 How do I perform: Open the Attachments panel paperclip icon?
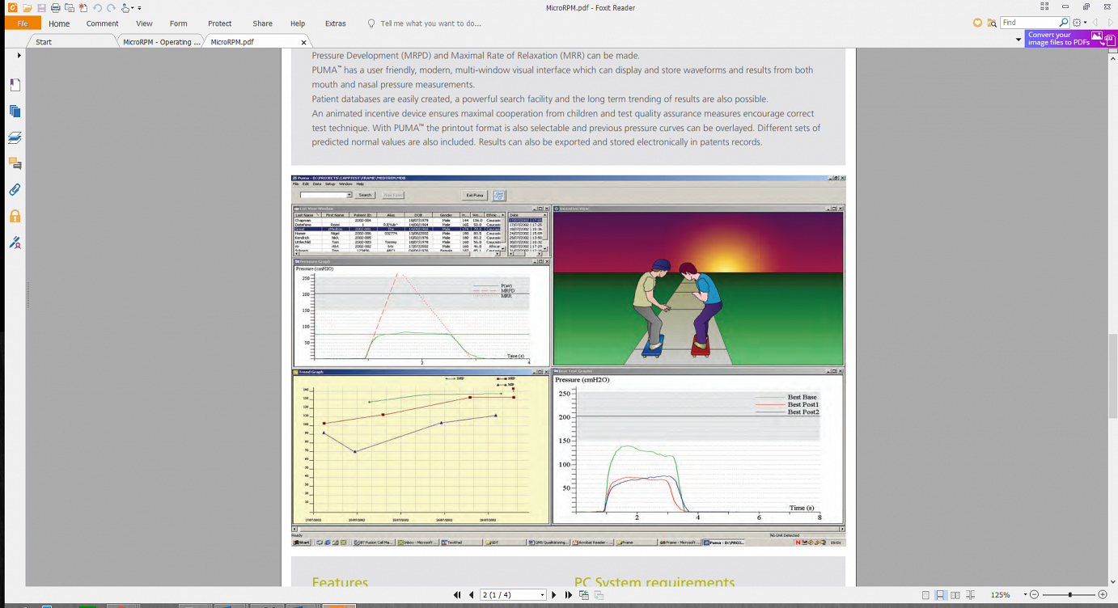15,190
